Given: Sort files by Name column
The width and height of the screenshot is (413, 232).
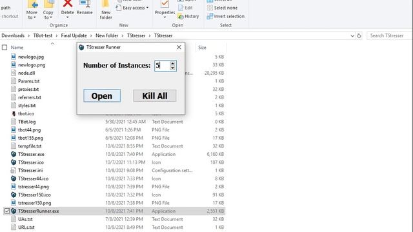Looking at the screenshot, I should click(17, 48).
